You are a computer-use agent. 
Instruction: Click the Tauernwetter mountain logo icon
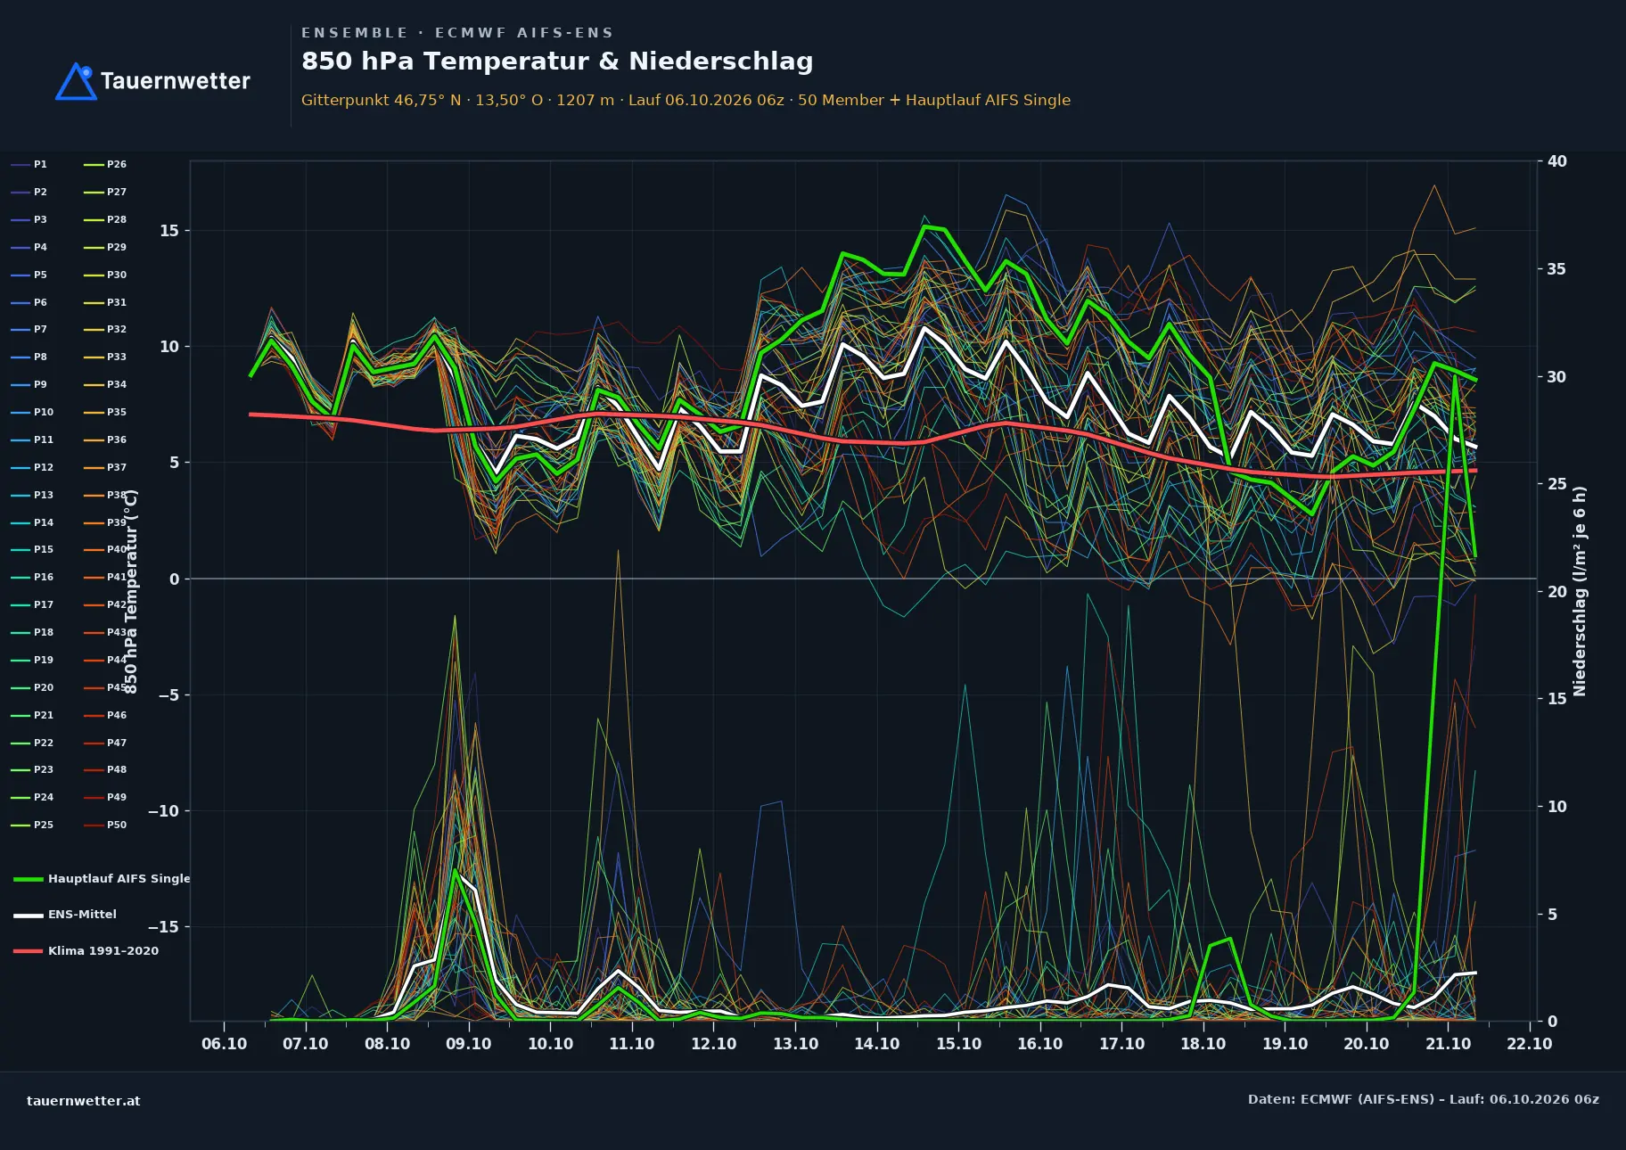click(77, 81)
